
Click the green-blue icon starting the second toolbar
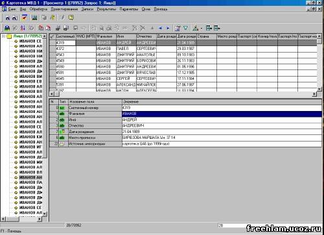[x=7, y=28]
